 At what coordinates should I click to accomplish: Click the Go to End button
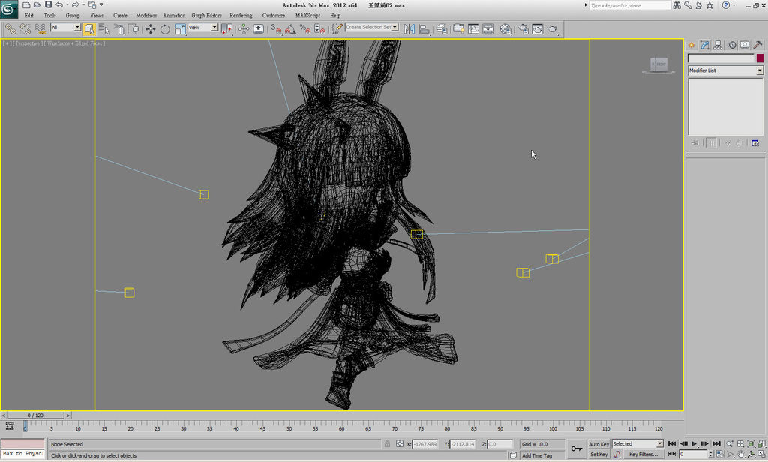click(x=716, y=443)
